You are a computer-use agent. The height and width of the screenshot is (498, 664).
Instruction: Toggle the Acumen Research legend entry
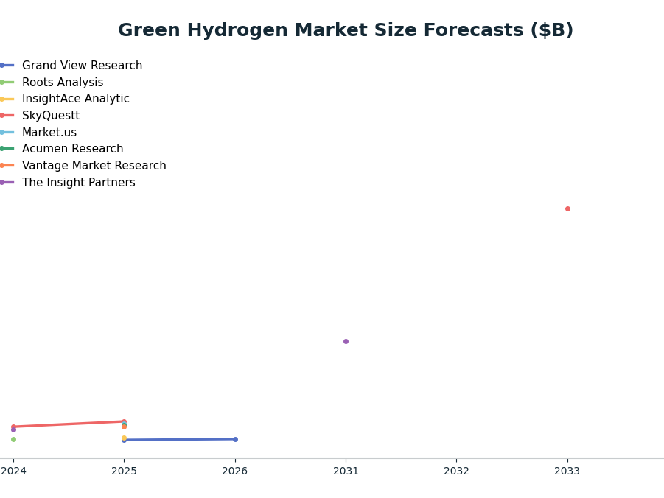pyautogui.click(x=62, y=149)
